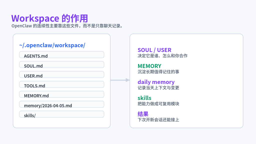The width and height of the screenshot is (256, 144).
Task: Expand the skills/ directory entry
Action: point(61,114)
